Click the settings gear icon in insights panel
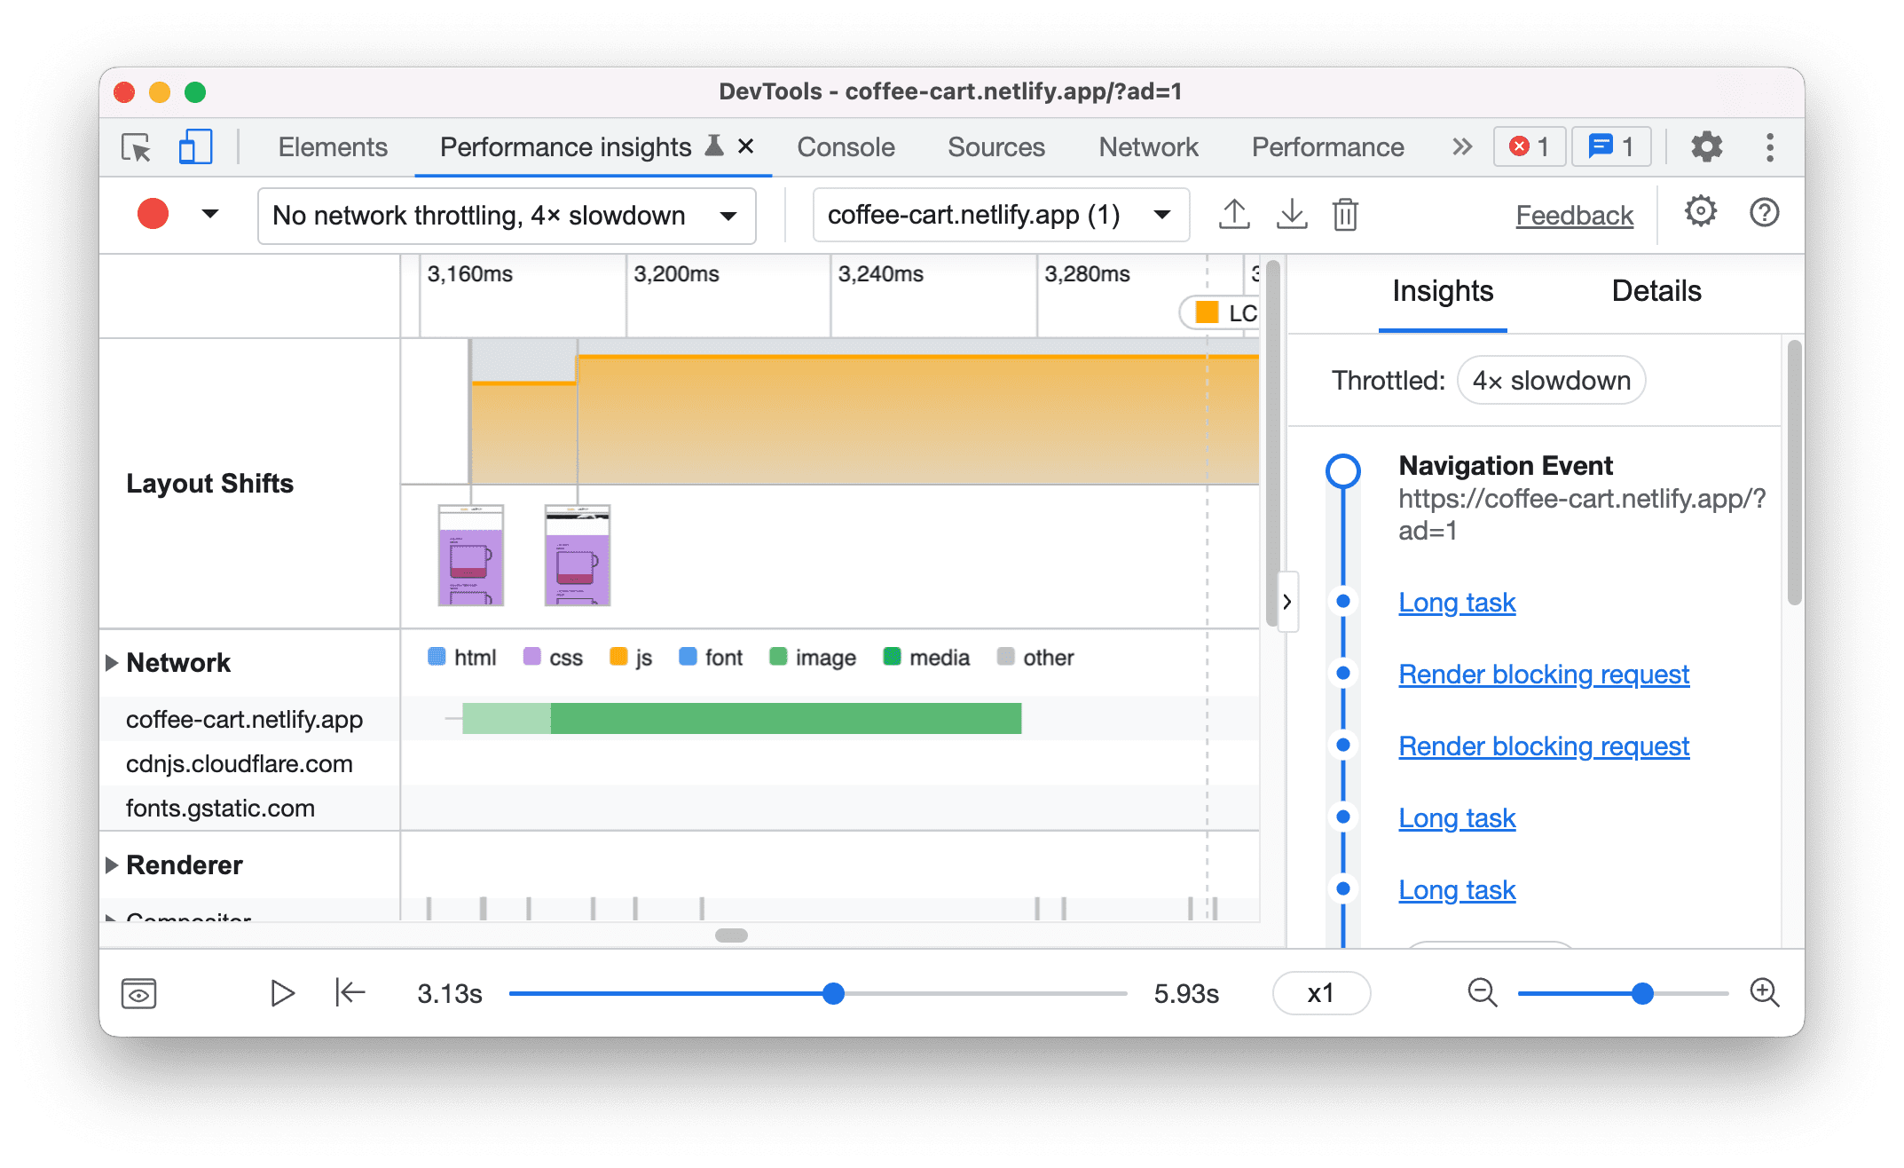 [1697, 214]
